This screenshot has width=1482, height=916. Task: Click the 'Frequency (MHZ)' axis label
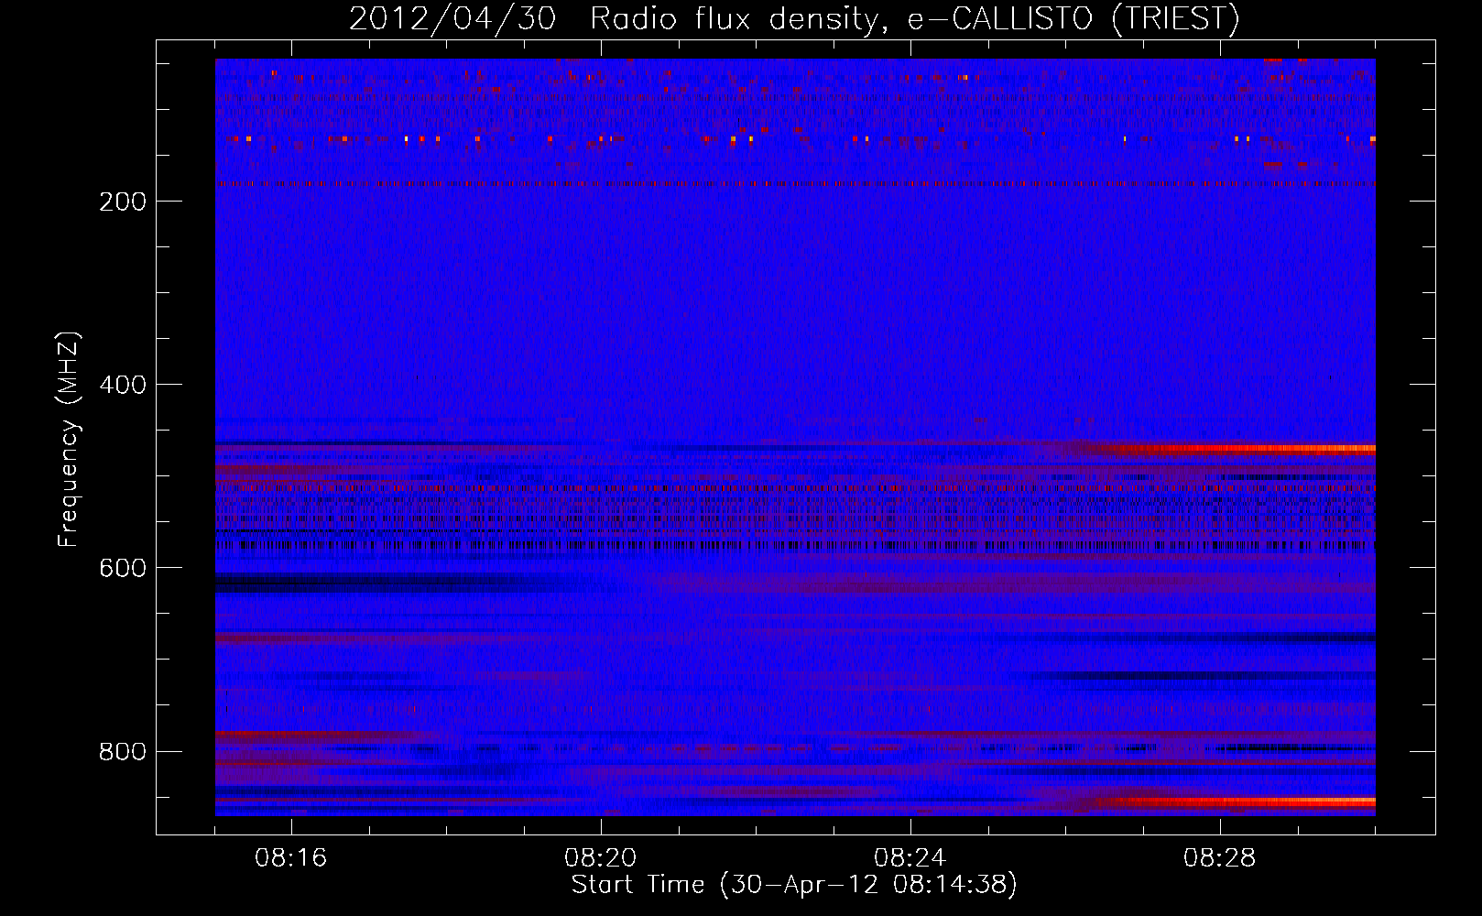[69, 440]
